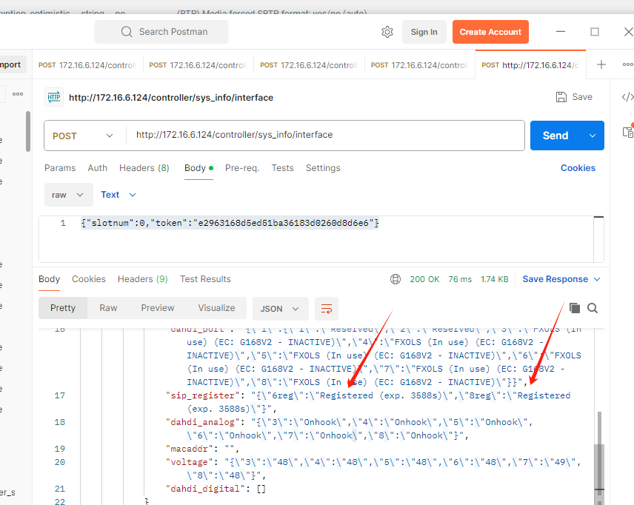Click the "sip_register" key in response

pyautogui.click(x=203, y=395)
